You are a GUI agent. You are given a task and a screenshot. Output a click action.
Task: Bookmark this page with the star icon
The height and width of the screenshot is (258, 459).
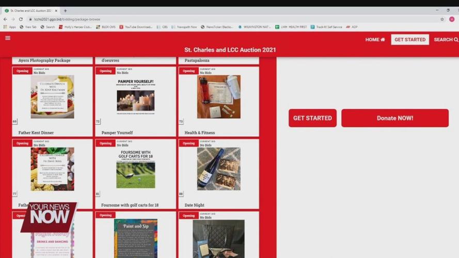click(442, 19)
